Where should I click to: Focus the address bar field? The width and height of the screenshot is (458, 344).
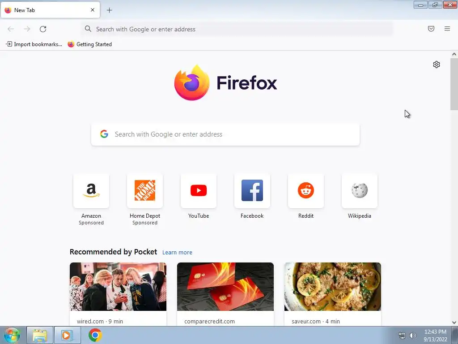click(x=237, y=29)
